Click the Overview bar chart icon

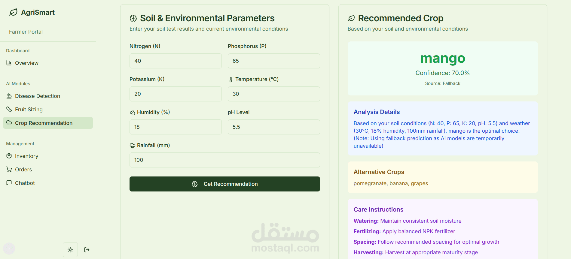(x=9, y=63)
